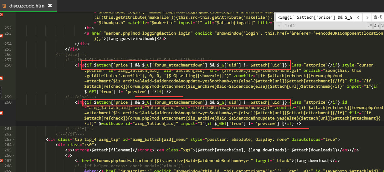
Task: Close the discuzcode.htm tab
Action: (x=50, y=6)
